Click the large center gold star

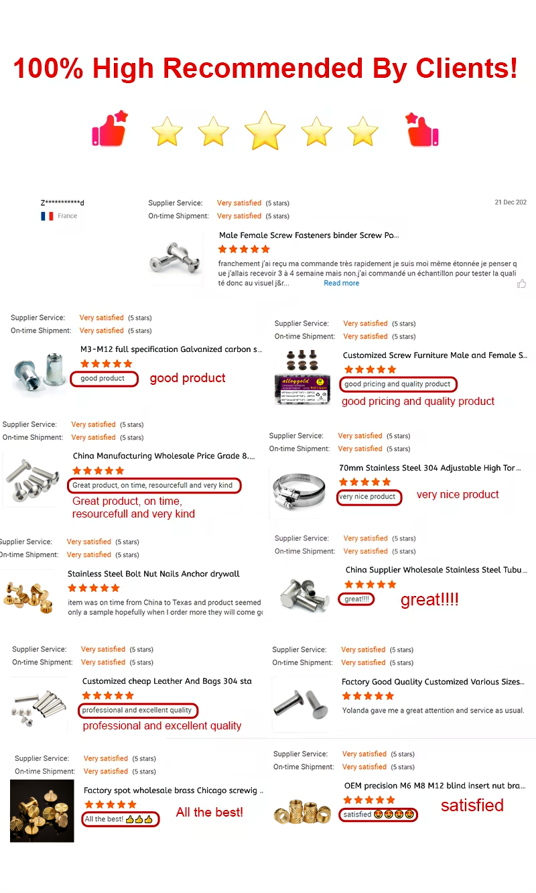[265, 130]
